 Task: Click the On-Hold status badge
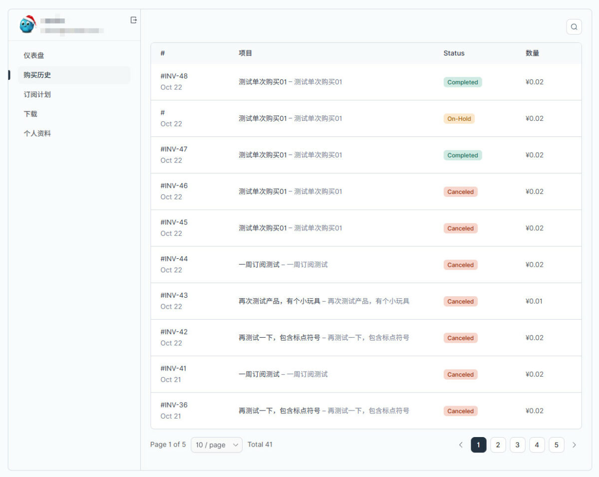459,118
